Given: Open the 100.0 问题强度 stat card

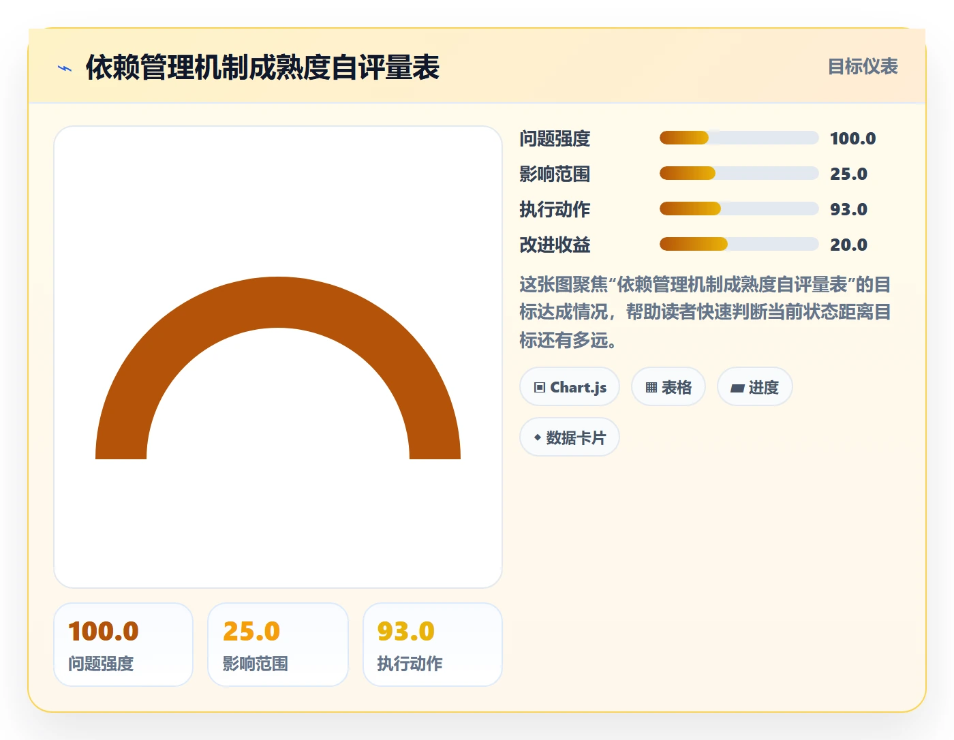Looking at the screenshot, I should 123,645.
